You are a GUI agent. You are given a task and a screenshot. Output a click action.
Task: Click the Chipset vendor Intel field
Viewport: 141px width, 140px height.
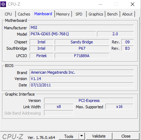coord(42,42)
